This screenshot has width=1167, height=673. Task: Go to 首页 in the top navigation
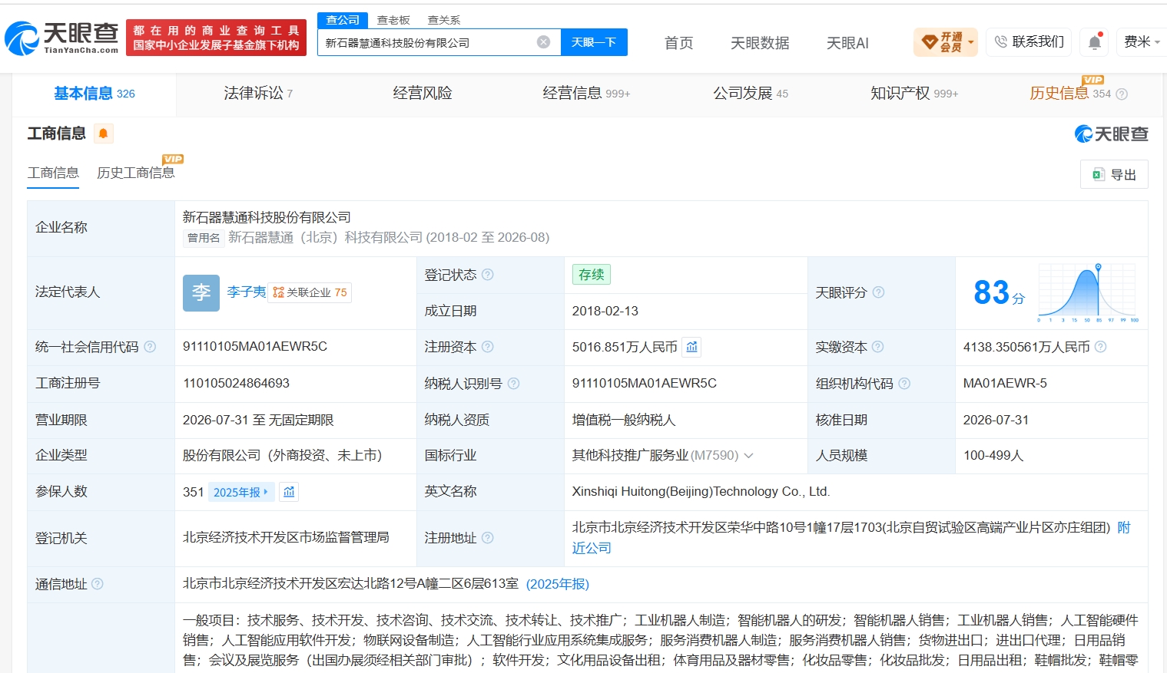[679, 43]
